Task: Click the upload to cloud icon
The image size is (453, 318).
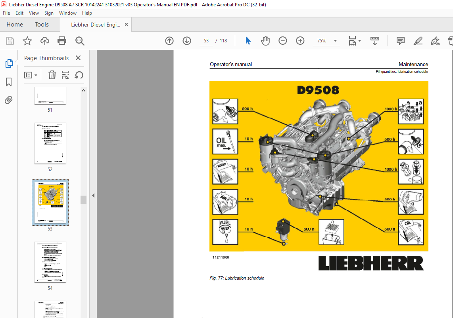Action: (x=45, y=41)
